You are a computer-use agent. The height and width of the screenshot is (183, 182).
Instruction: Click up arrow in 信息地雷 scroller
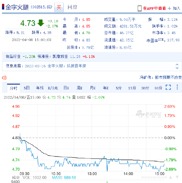point(177,64)
